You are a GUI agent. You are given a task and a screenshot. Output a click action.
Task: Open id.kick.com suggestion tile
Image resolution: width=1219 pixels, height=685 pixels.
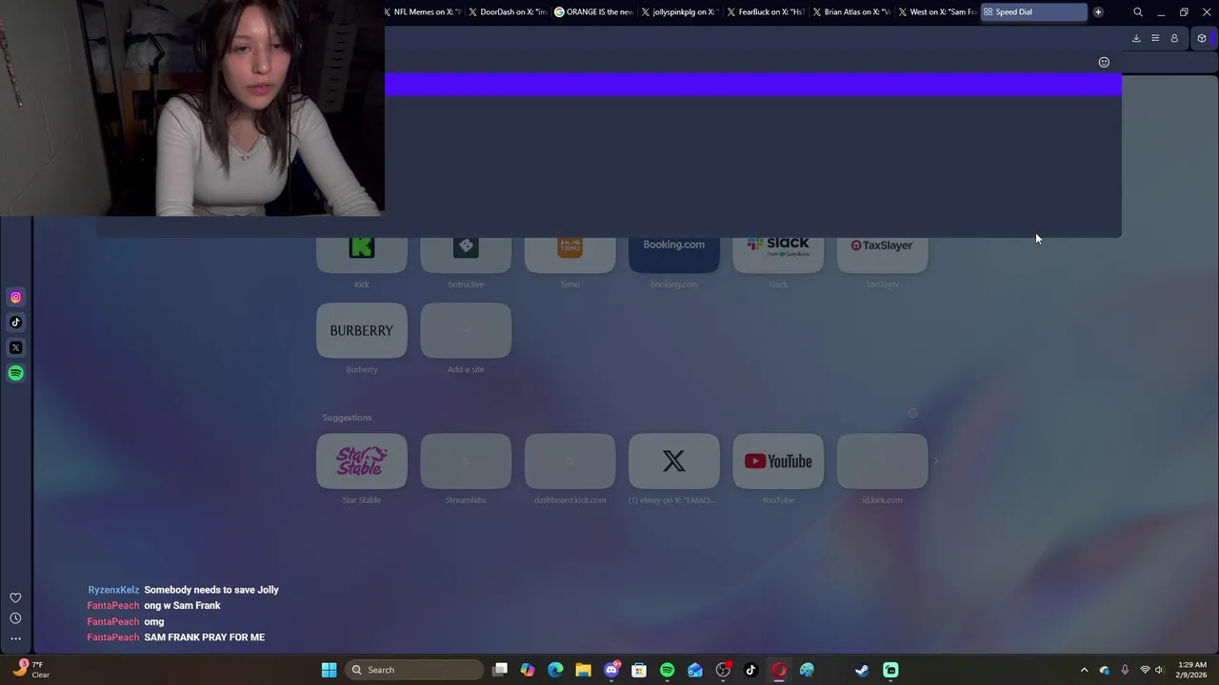pos(882,461)
